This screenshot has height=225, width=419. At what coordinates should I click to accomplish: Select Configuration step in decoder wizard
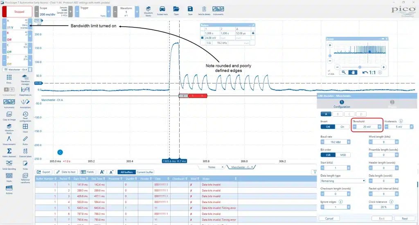pyautogui.click(x=342, y=104)
